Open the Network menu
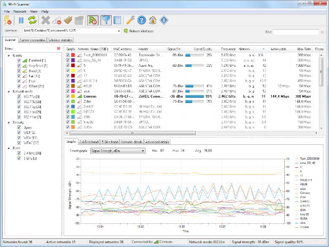Viewport: 329px width, 247px height. pos(20,11)
